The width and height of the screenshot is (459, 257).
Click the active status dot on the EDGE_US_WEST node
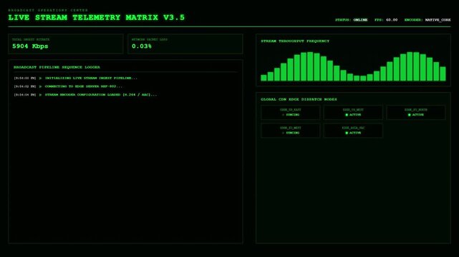click(x=347, y=115)
